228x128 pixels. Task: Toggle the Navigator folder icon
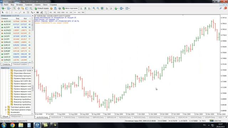coord(23,9)
